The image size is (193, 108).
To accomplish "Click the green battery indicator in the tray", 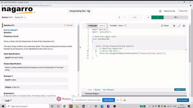I will point(142,106).
